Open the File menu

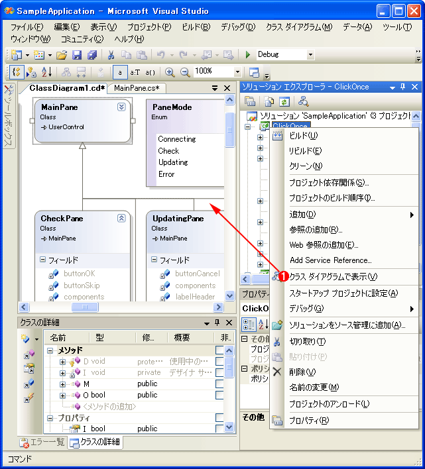pos(27,27)
